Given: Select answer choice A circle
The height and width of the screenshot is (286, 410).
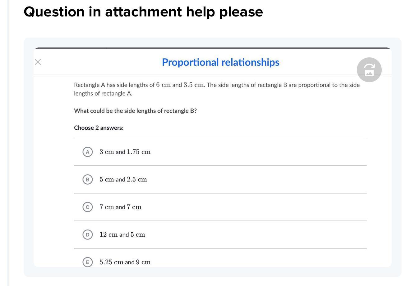Looking at the screenshot, I should [88, 152].
